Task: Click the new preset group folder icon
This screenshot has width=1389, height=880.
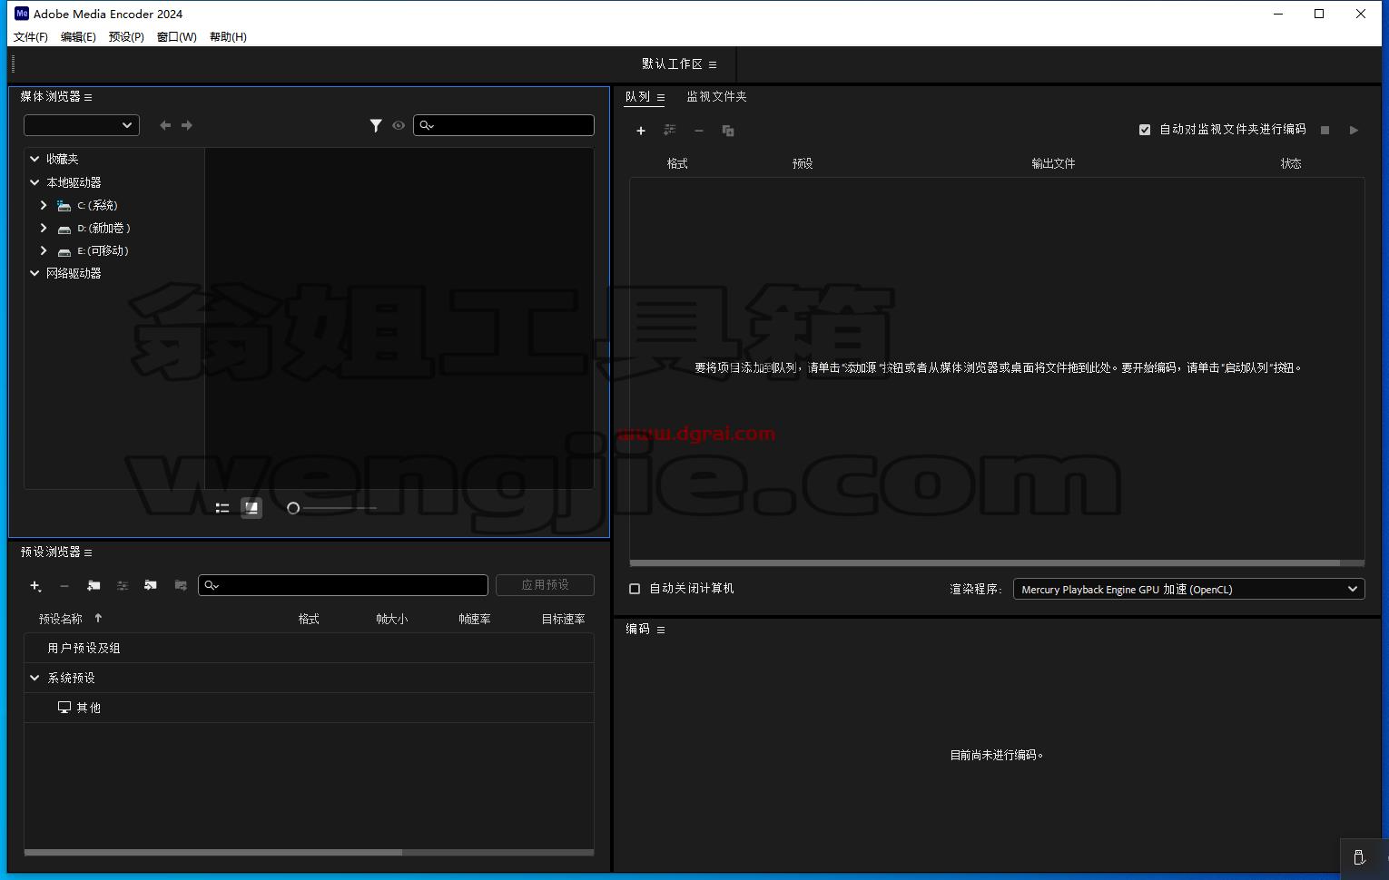Action: point(94,586)
